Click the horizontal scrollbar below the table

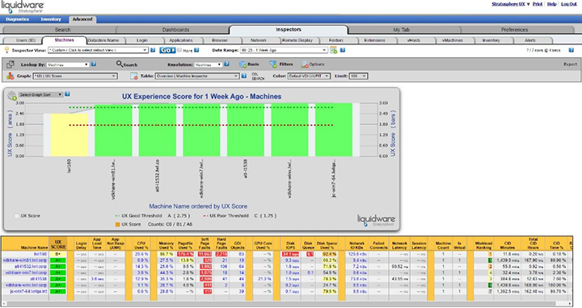click(286, 304)
